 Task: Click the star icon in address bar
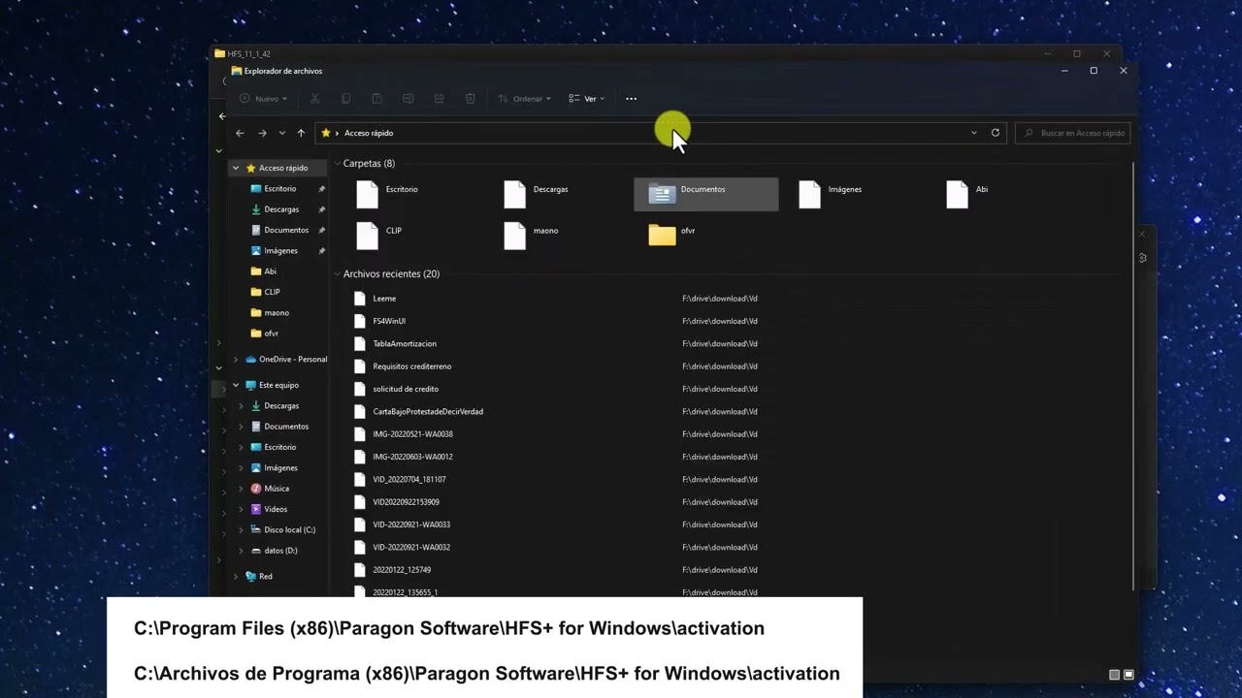[326, 133]
